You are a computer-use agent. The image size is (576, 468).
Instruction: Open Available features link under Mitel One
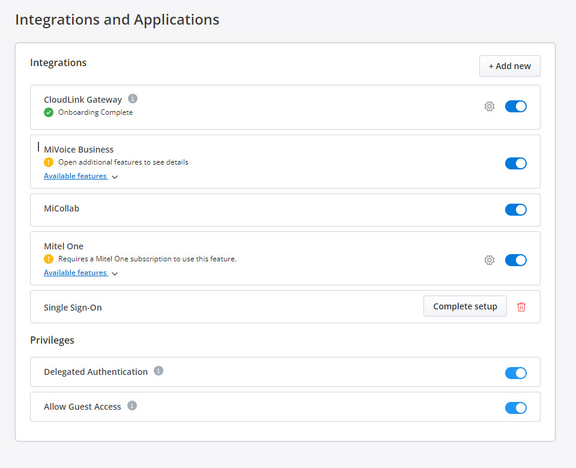[76, 273]
